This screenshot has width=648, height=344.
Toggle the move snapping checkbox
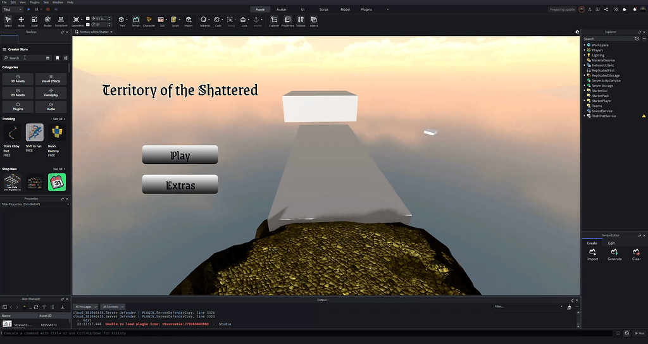(87, 18)
